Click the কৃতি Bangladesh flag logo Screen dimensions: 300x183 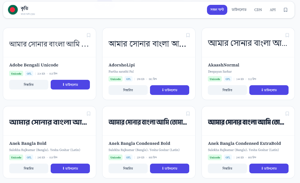pyautogui.click(x=13, y=10)
